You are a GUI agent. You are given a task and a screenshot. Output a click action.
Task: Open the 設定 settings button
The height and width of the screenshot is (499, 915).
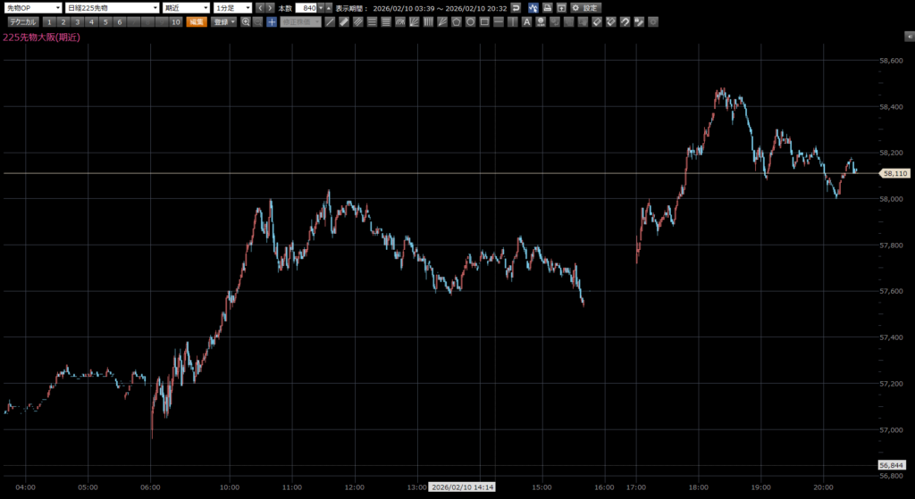(x=586, y=7)
